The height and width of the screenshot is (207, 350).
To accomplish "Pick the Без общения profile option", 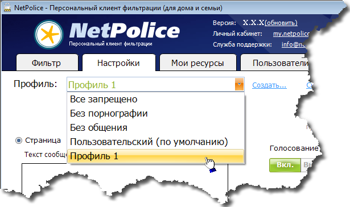I will coord(155,127).
